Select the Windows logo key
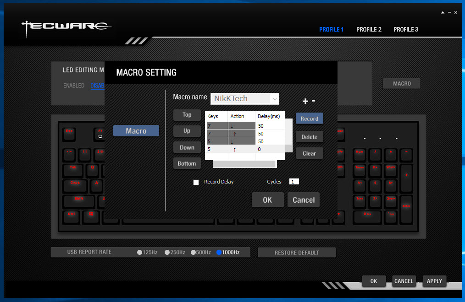Image resolution: width=465 pixels, height=302 pixels. pyautogui.click(x=91, y=217)
